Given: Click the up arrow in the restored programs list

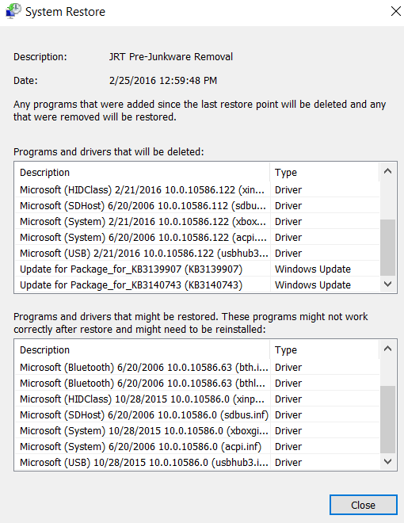Looking at the screenshot, I should click(x=387, y=349).
